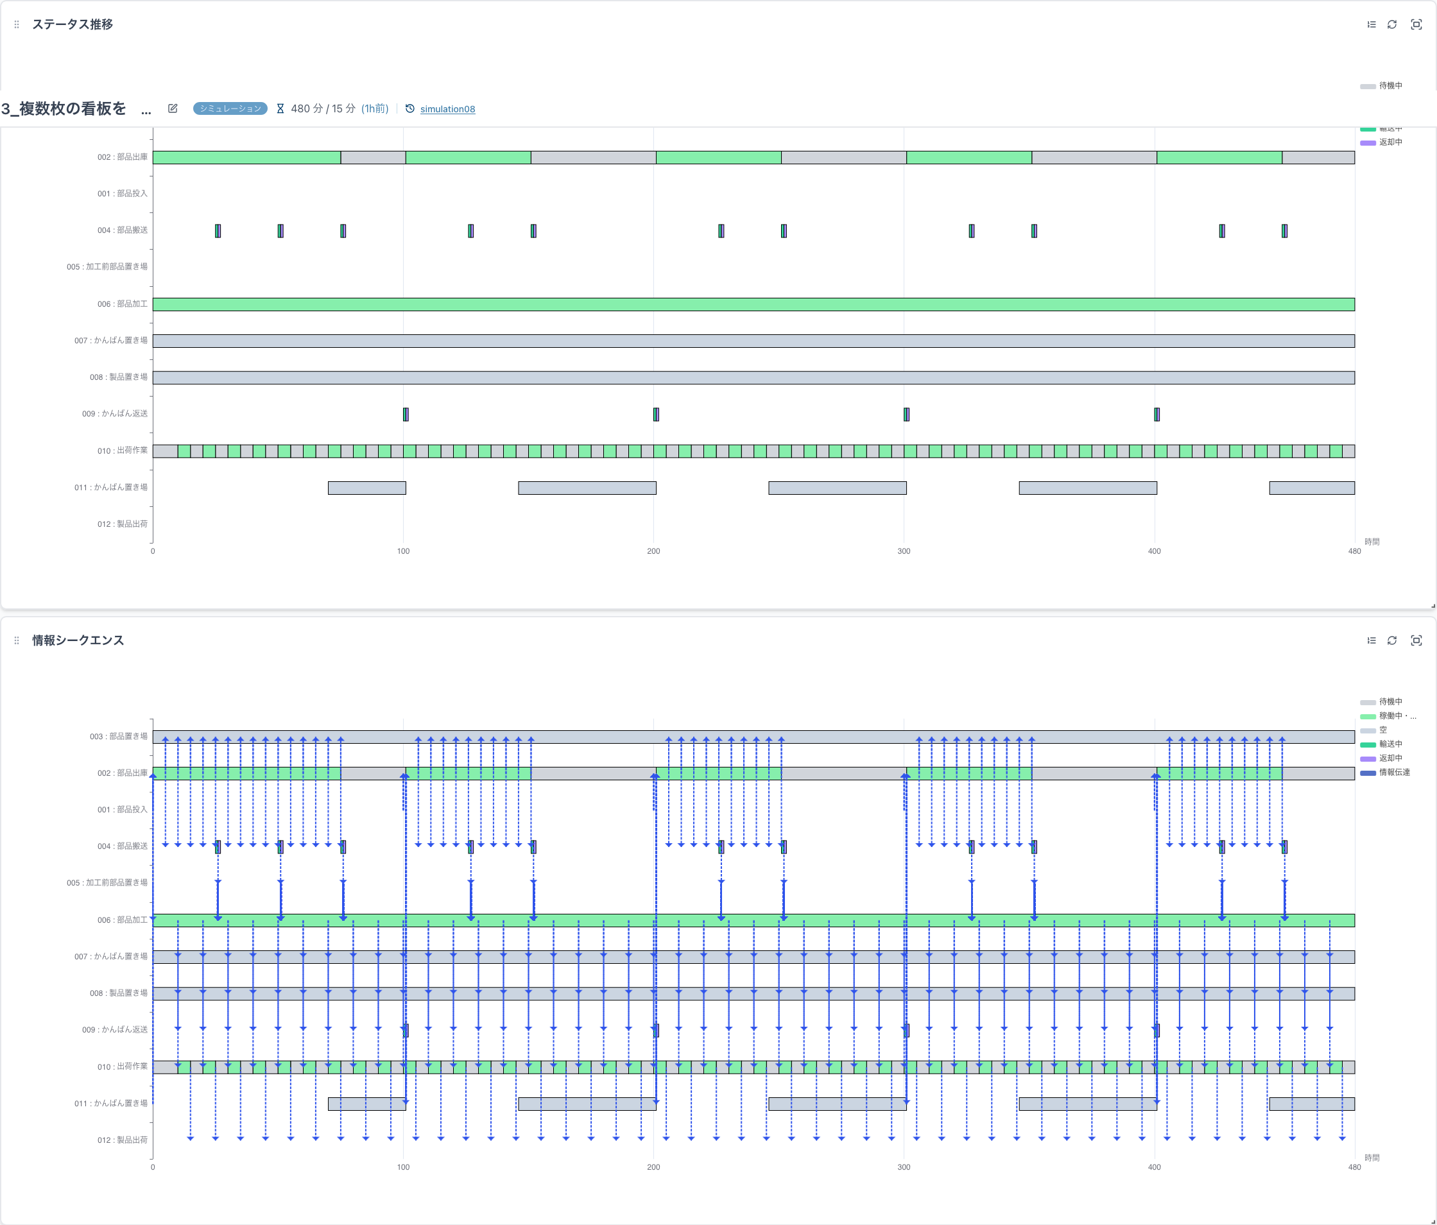Click drag handle beside 情報シークエンス title

pos(17,640)
